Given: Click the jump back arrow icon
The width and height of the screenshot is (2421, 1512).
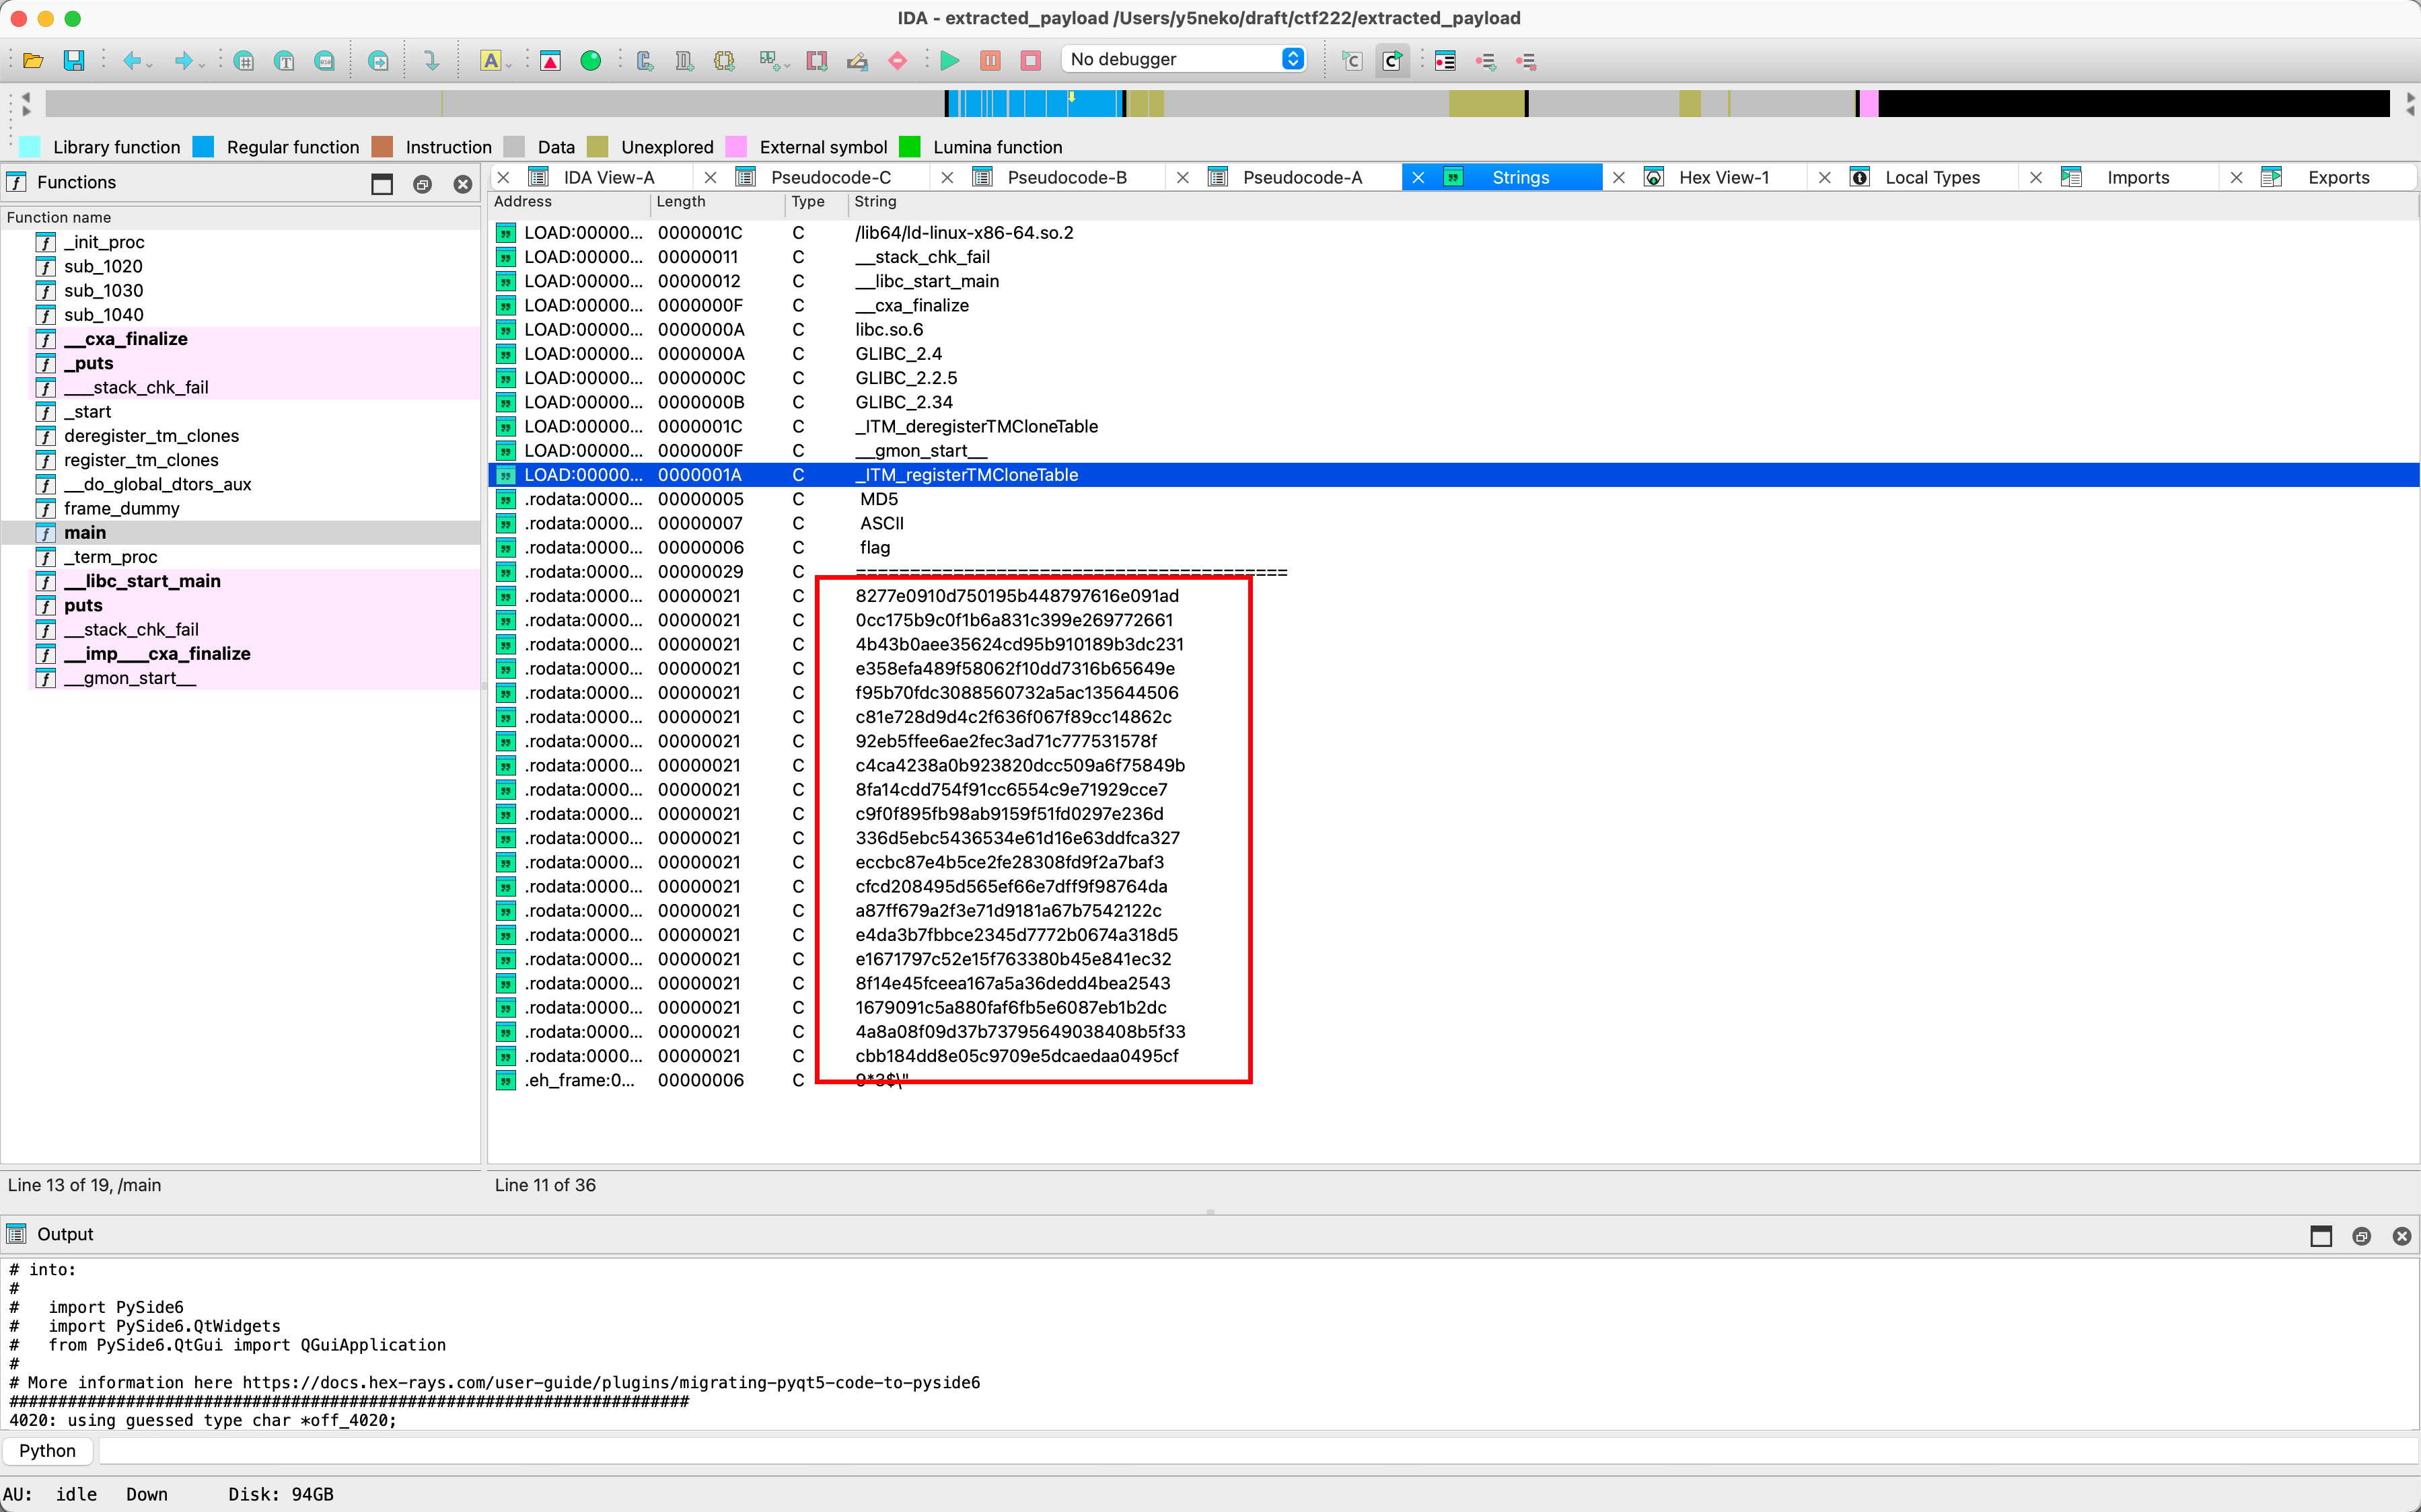Looking at the screenshot, I should [131, 60].
